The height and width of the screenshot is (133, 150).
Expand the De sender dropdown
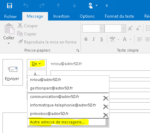[x=37, y=64]
